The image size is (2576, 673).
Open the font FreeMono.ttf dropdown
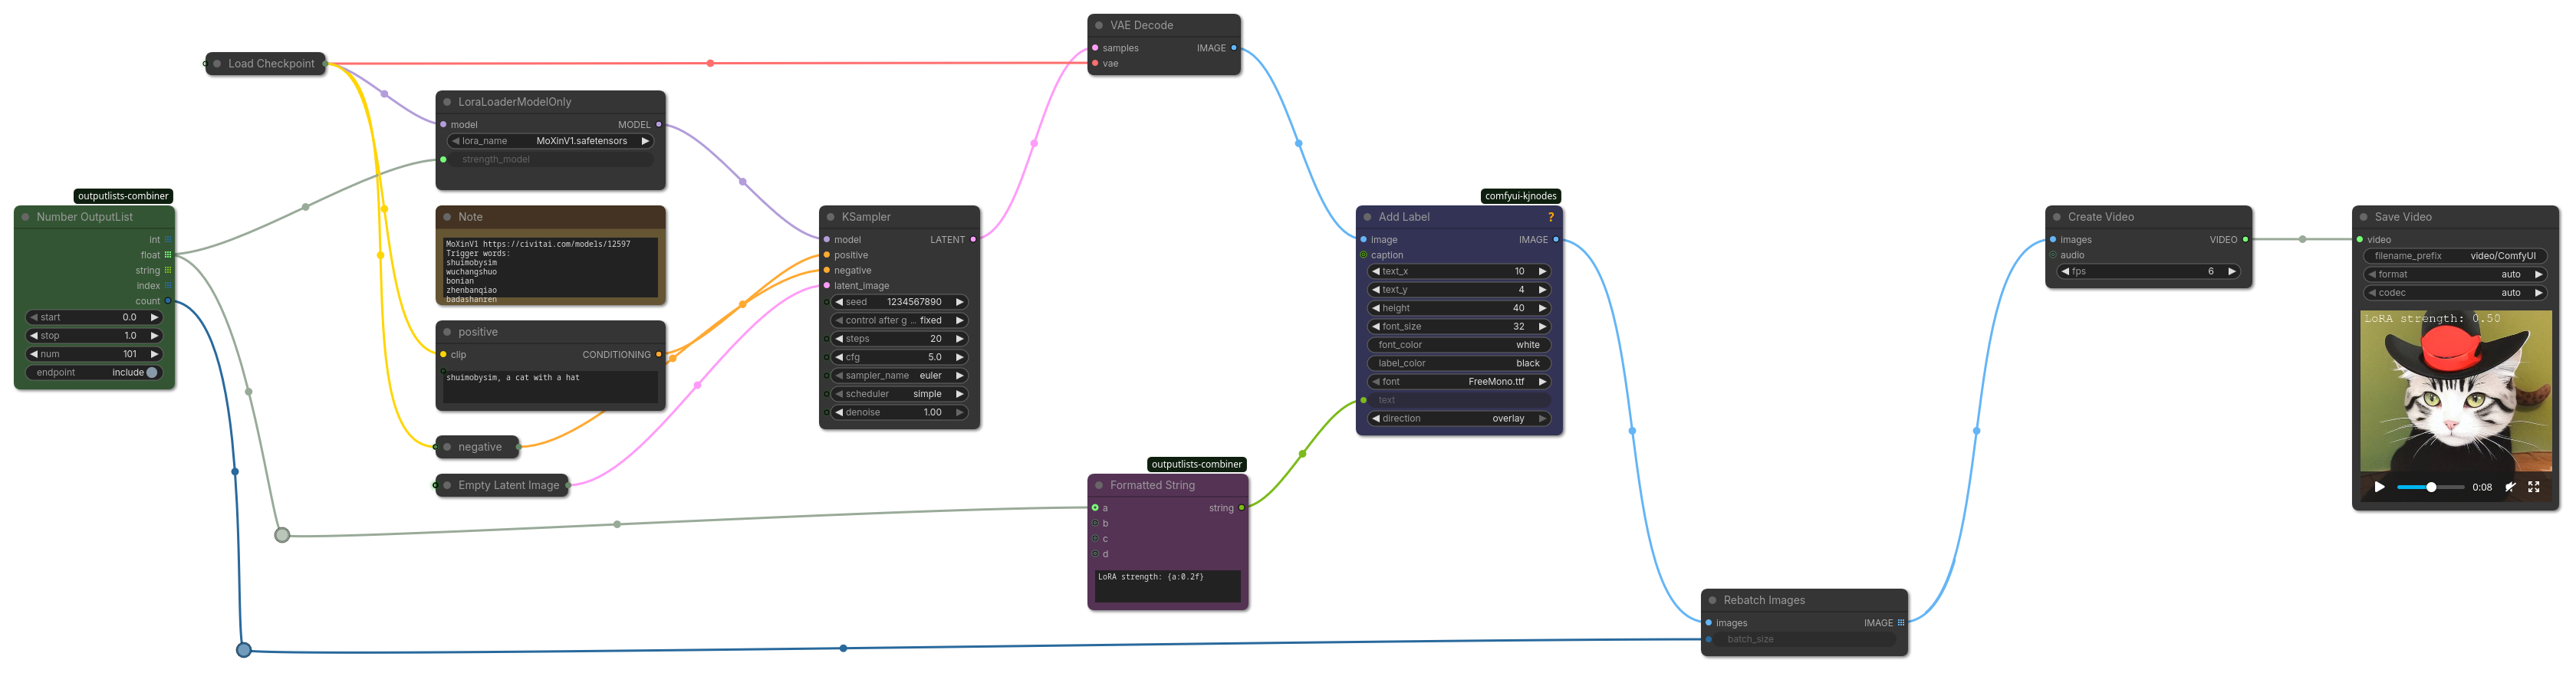1458,382
